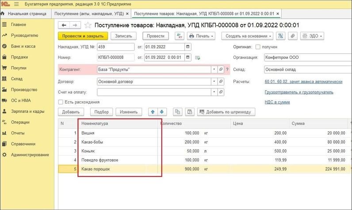Open Контрагент record with the open button
This screenshot has width=352, height=210.
221,69
